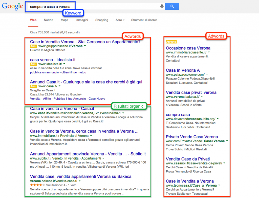259x198 pixels.
Task: Switch to the Notizie tab
Action: point(49,20)
